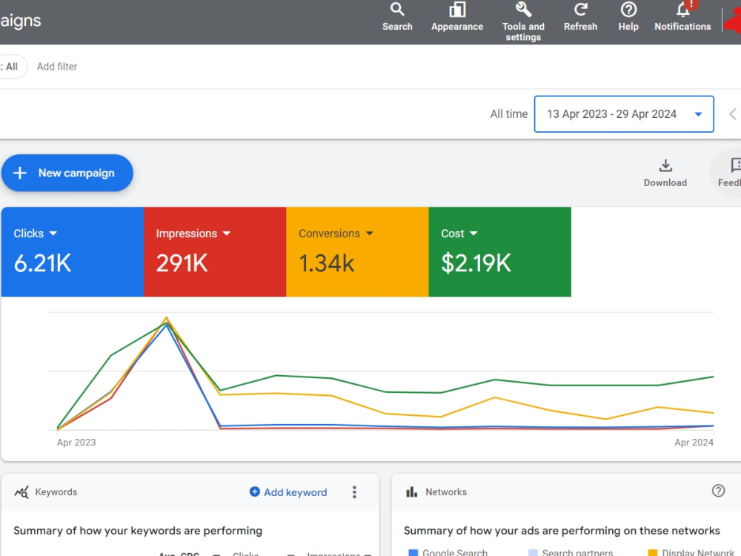Open the date range picker dropdown
The width and height of the screenshot is (741, 556).
pos(624,114)
